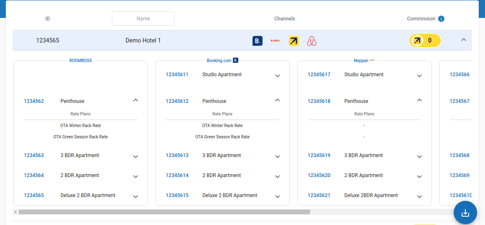This screenshot has height=225, width=485.
Task: Open room ID 12345621 link
Action: [319, 195]
